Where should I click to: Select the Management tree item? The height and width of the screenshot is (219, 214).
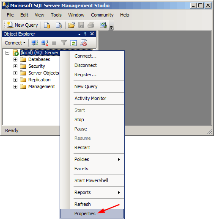click(41, 86)
